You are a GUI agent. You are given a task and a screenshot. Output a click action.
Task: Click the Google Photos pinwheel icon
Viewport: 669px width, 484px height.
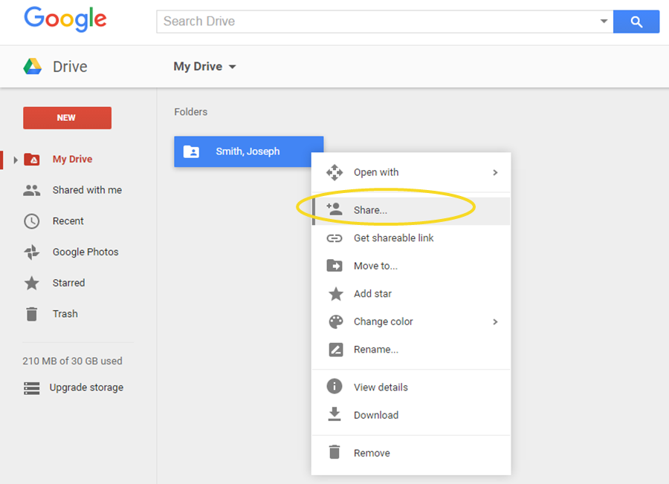pos(31,252)
